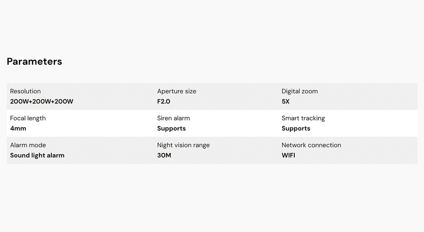424x232 pixels.
Task: Select the Siren alarm label
Action: coord(174,118)
